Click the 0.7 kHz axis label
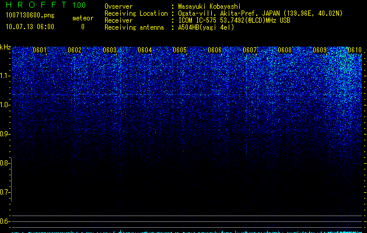The width and height of the screenshot is (367, 233). point(5,192)
